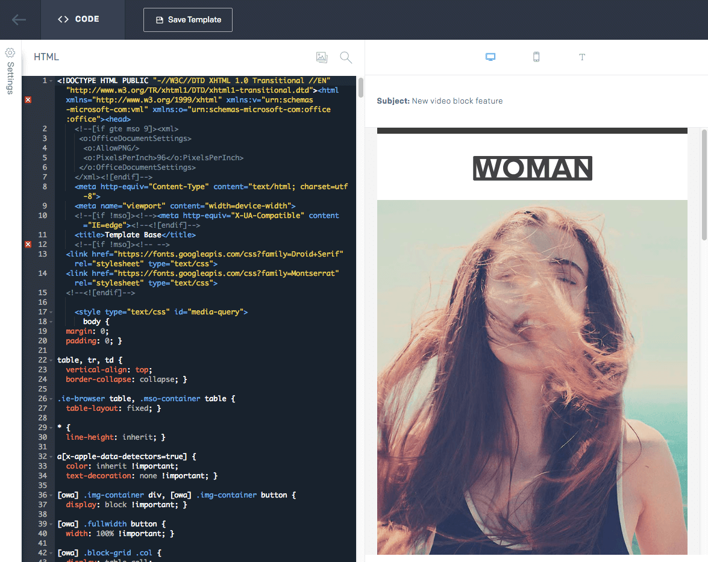Click the error marker beside the xmlns line
The height and width of the screenshot is (562, 708).
coord(28,100)
